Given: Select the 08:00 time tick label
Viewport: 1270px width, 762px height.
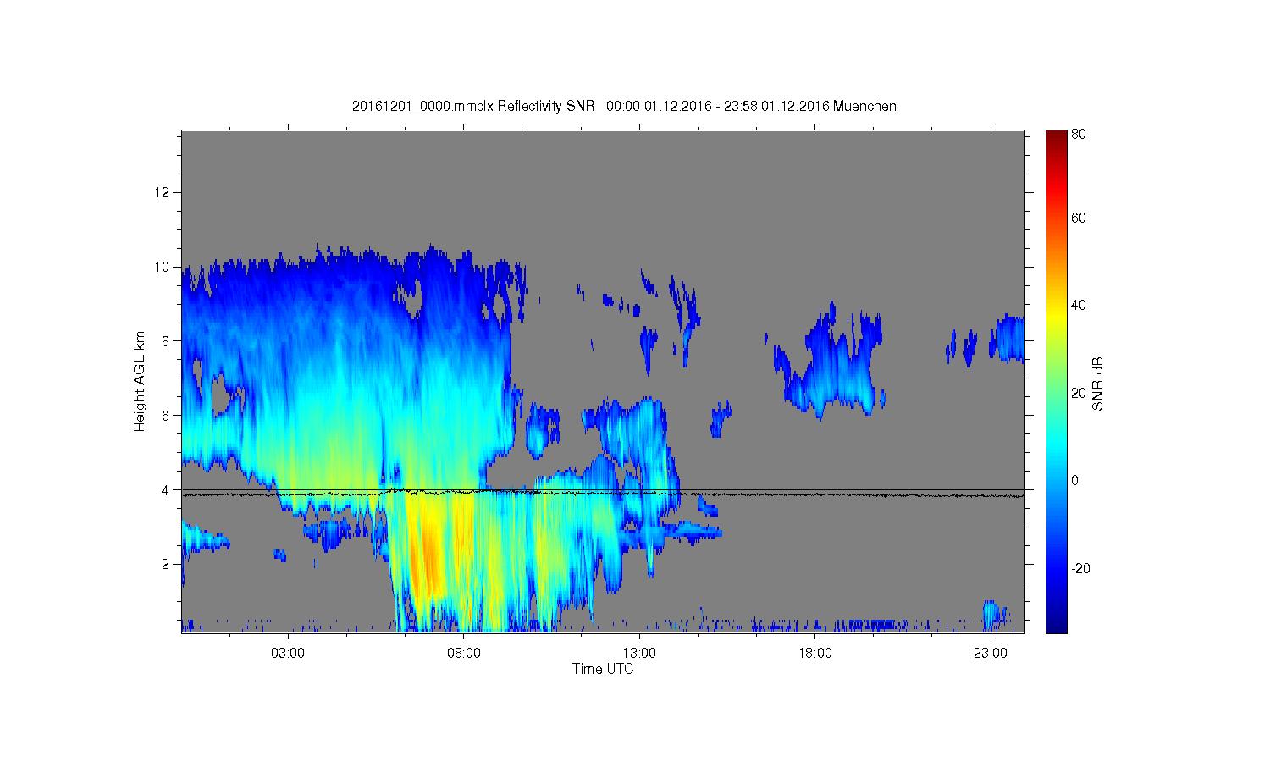Looking at the screenshot, I should [x=464, y=654].
